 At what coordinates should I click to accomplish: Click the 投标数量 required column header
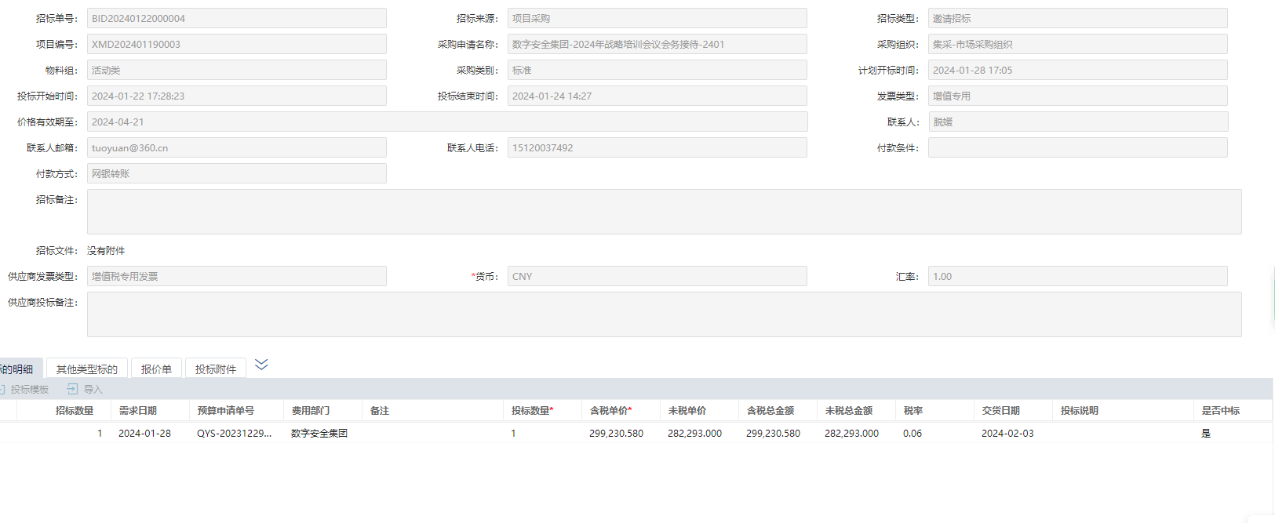click(532, 411)
